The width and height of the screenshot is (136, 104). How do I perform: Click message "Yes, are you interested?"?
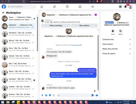click(87, 70)
